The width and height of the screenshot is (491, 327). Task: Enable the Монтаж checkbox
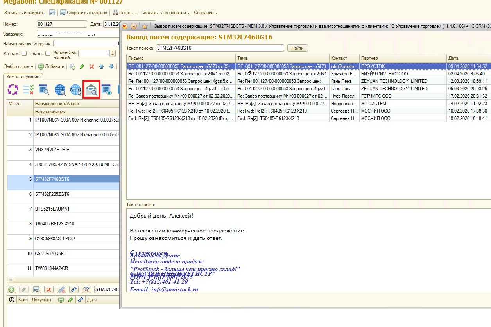click(x=24, y=54)
